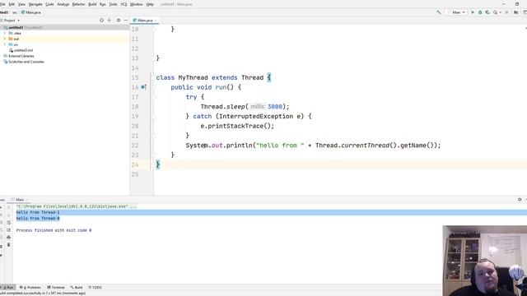
Task: Click the Stop process icon in top toolbar
Action: pyautogui.click(x=506, y=12)
